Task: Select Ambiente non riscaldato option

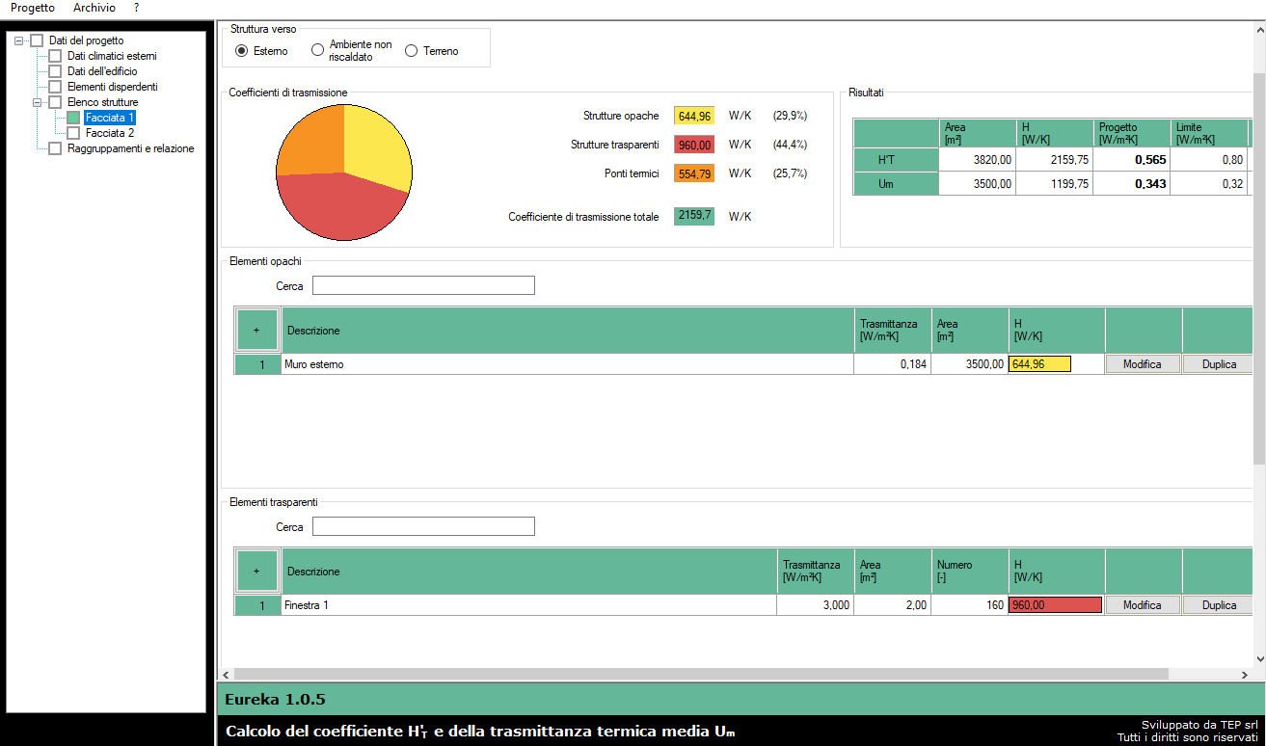Action: (x=318, y=51)
